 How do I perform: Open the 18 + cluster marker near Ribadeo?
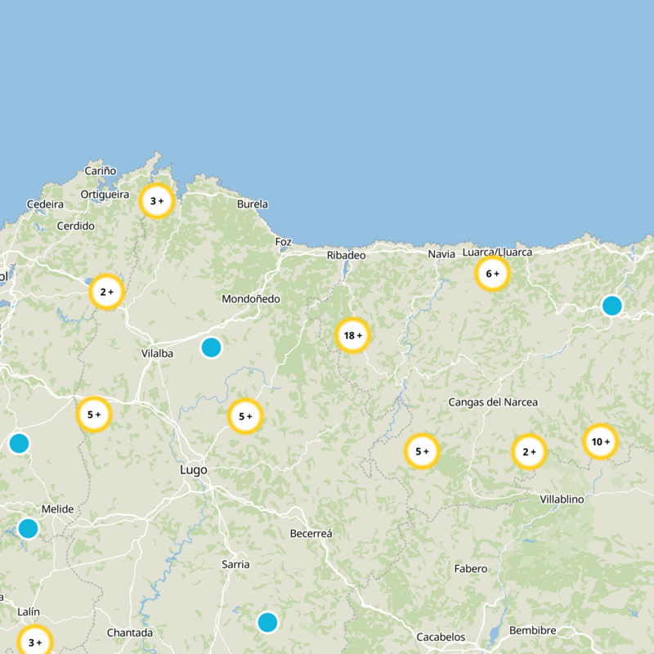(x=352, y=335)
